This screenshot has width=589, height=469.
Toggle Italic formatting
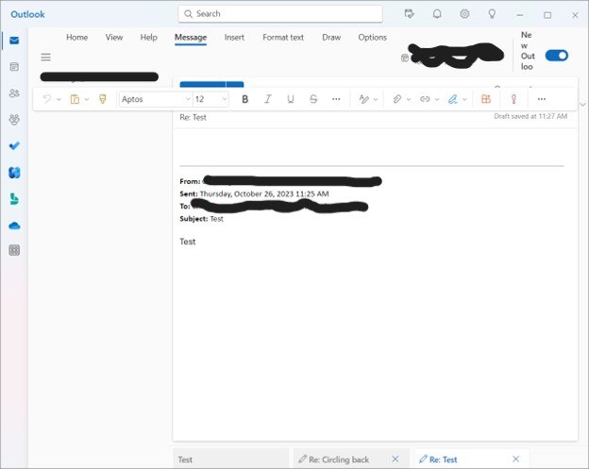tap(268, 99)
